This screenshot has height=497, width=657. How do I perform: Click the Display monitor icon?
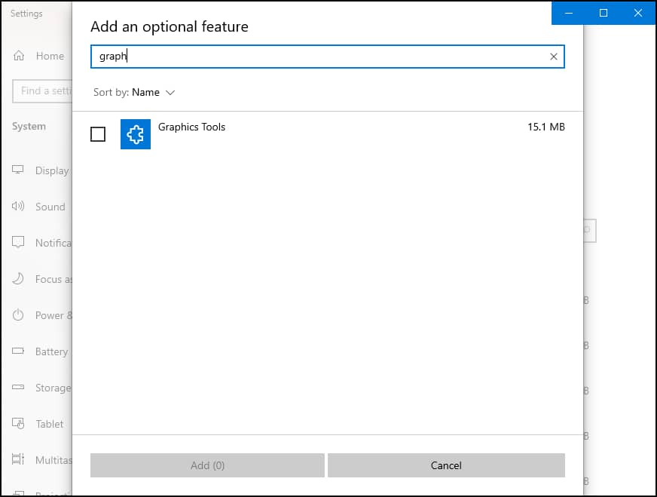coord(17,170)
